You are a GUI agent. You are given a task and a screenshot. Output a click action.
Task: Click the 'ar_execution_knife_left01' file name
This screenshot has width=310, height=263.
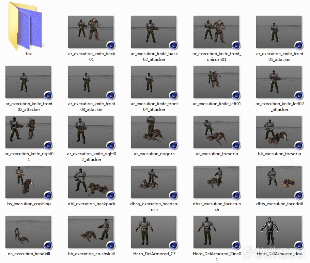pos(217,104)
